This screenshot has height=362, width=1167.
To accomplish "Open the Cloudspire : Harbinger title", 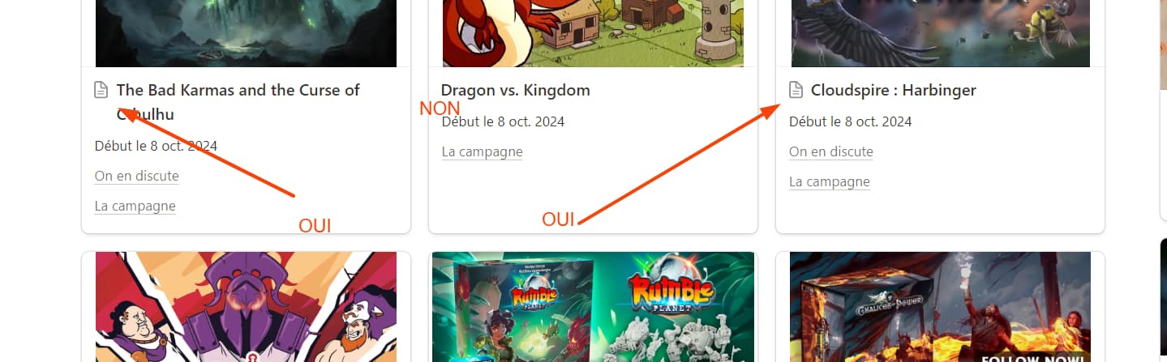I will click(x=893, y=90).
